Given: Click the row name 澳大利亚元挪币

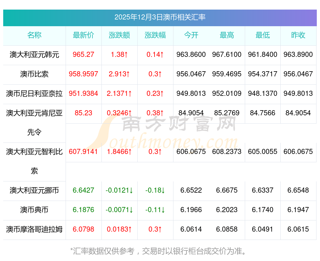Looking at the screenshot, I should (x=34, y=190).
